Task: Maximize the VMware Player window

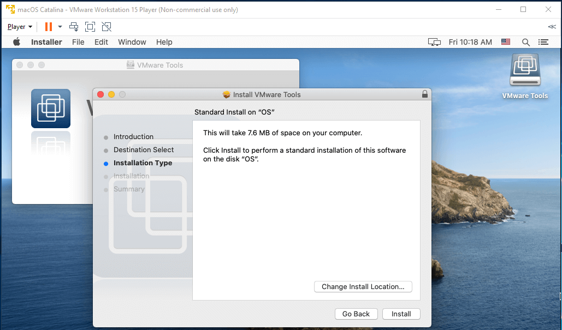Action: click(x=523, y=9)
